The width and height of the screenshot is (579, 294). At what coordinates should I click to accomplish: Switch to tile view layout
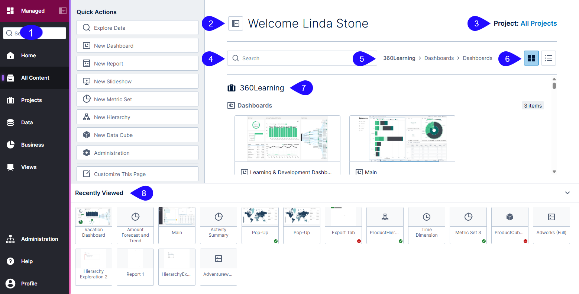point(531,58)
